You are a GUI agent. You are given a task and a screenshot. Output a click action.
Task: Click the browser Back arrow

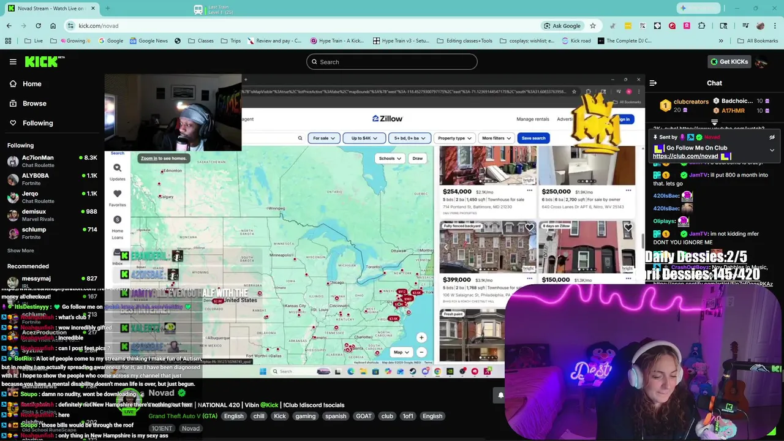(x=9, y=26)
